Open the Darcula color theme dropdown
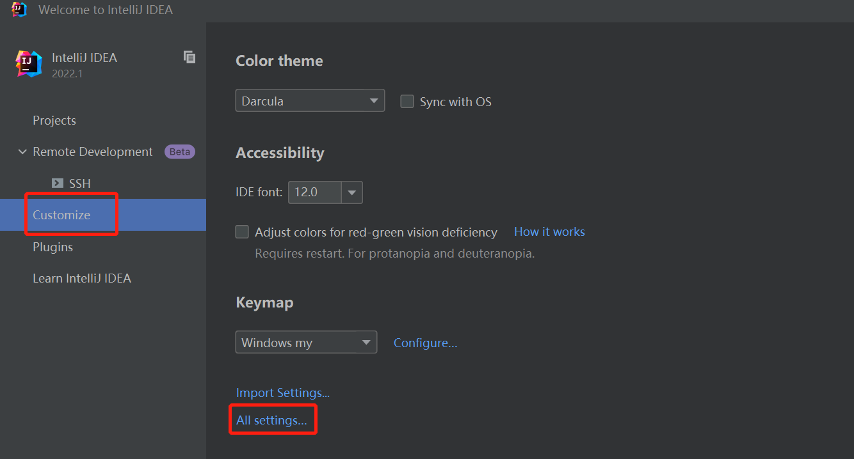This screenshot has width=854, height=459. (x=310, y=101)
